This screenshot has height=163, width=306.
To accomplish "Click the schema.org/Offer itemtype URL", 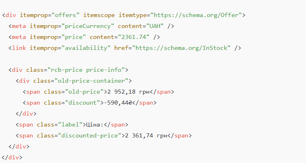I will click(x=196, y=15).
